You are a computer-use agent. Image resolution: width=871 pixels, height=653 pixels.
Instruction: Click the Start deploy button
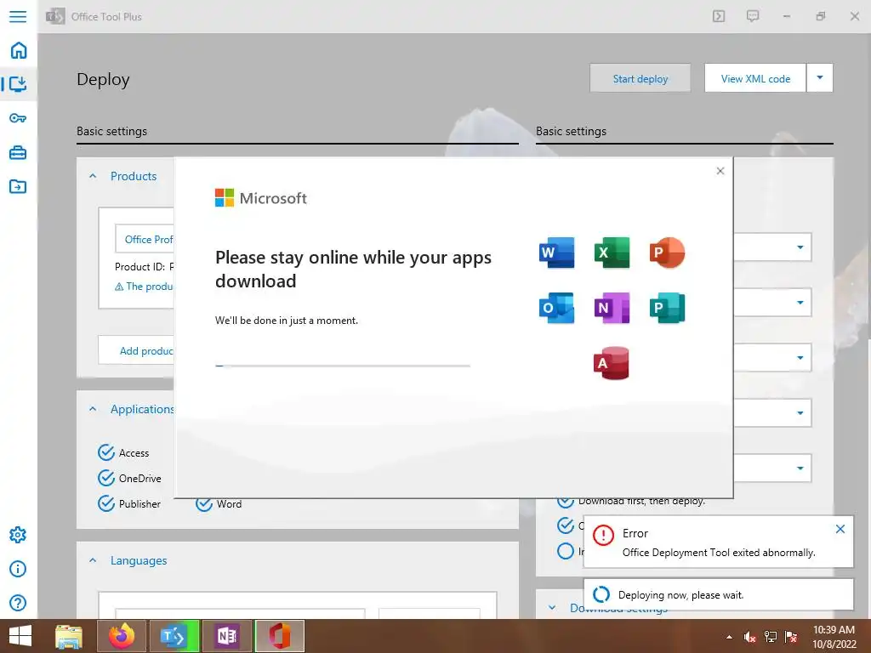pyautogui.click(x=640, y=78)
